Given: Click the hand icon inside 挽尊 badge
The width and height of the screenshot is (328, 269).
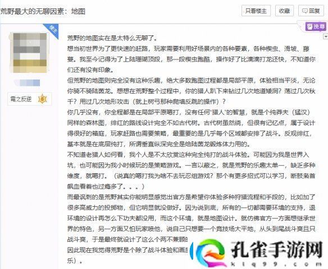Looking at the screenshot, I should click(310, 26).
